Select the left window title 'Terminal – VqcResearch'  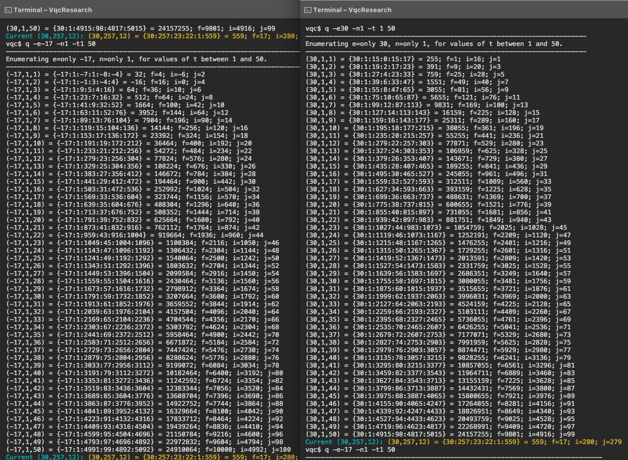tap(52, 10)
